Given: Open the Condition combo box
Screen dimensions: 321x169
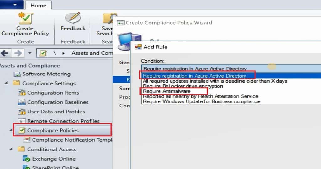Looking at the screenshot, I should point(231,68).
